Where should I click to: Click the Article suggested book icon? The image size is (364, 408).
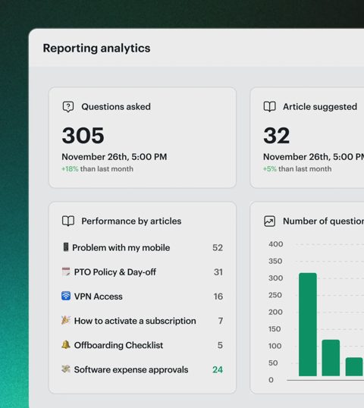point(269,107)
